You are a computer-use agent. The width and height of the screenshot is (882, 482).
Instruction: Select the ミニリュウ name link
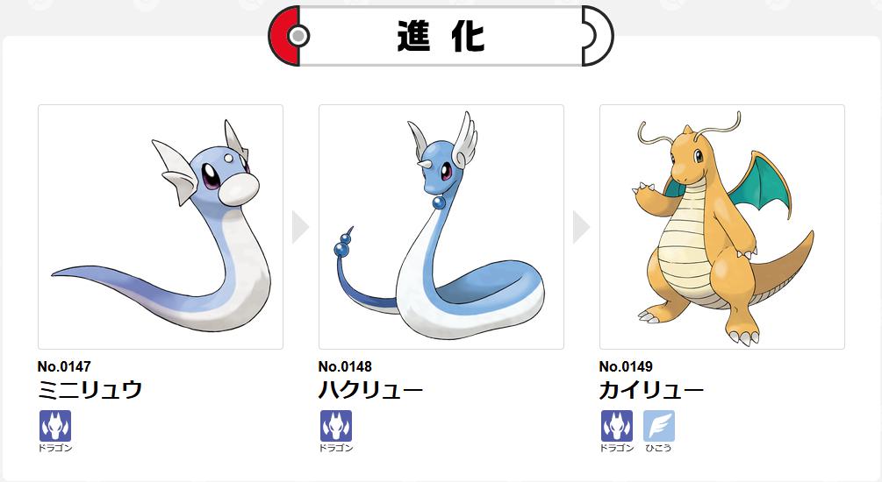[x=90, y=390]
